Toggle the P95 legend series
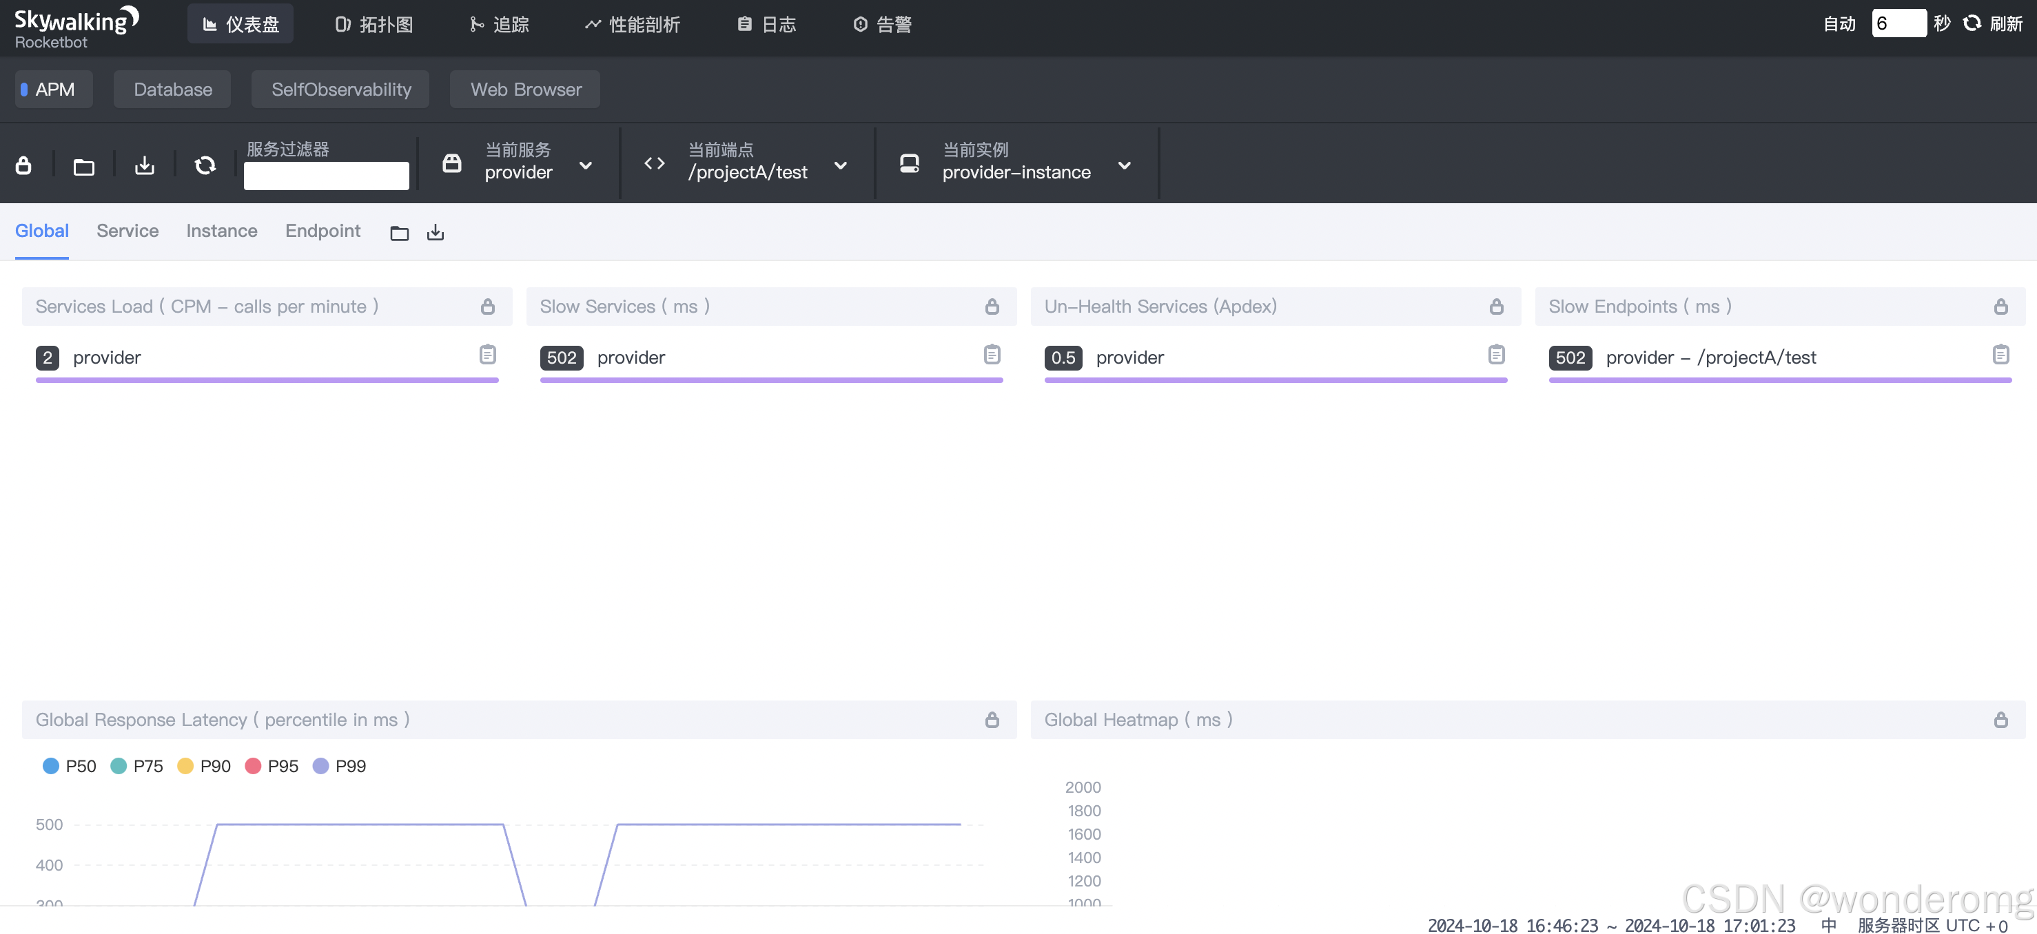This screenshot has width=2037, height=934. 272,766
